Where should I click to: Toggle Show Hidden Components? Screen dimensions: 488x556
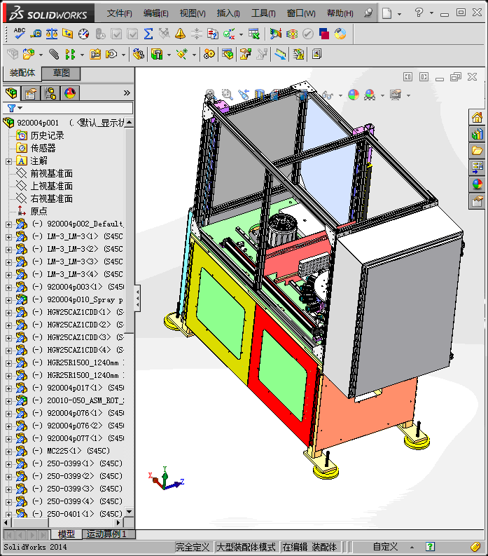click(x=139, y=54)
